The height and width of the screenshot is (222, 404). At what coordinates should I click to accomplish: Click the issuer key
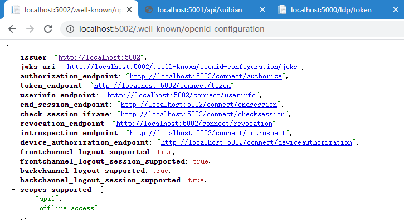[33, 57]
